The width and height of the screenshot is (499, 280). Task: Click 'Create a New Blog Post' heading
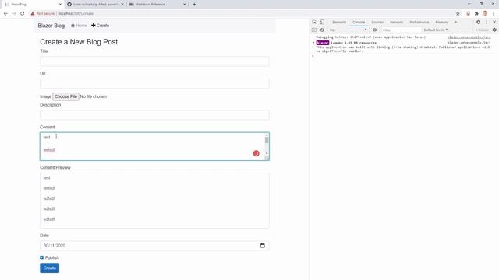pos(79,42)
